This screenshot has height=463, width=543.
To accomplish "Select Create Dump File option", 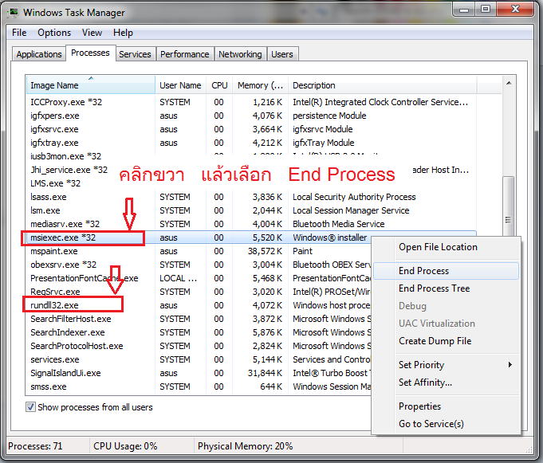I will (435, 341).
